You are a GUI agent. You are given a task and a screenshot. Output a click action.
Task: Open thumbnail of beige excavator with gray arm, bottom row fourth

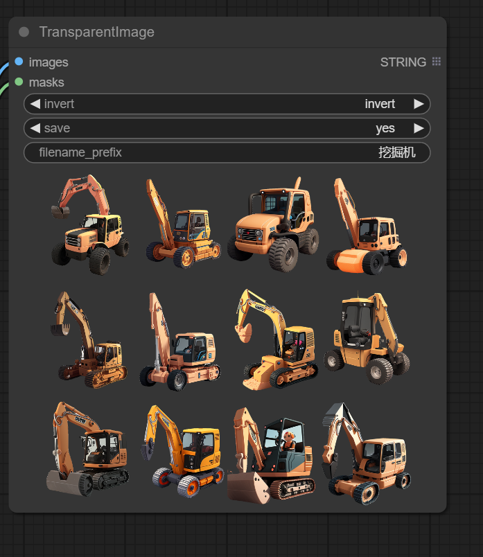pyautogui.click(x=367, y=454)
